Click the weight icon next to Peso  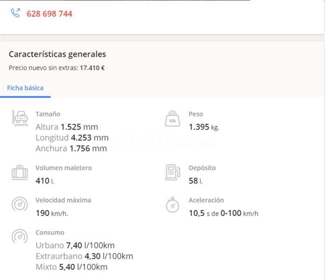[x=172, y=119]
